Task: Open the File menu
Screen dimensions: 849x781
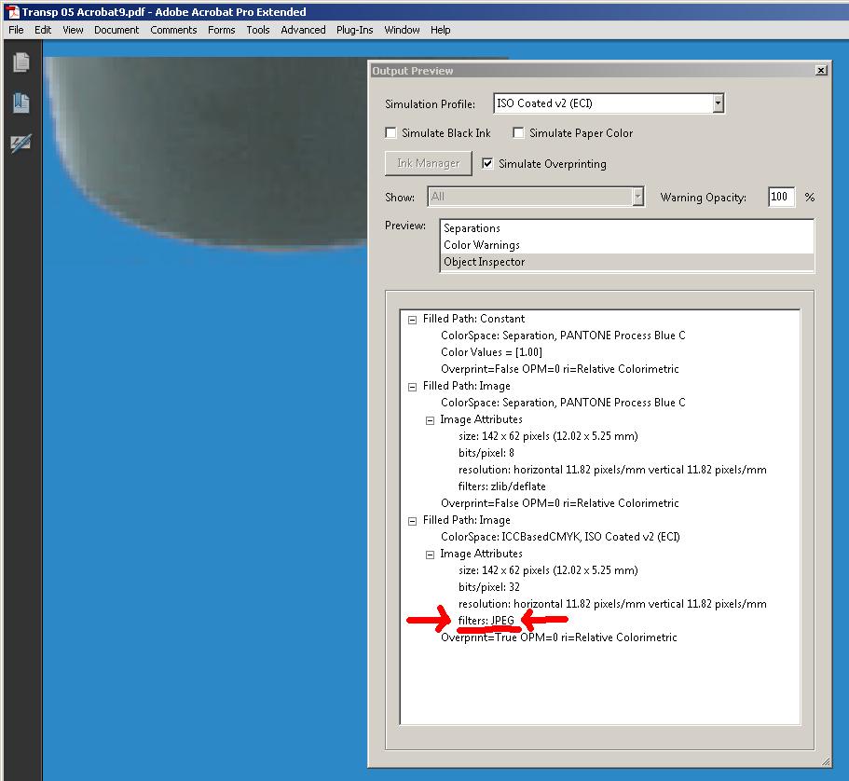Action: pos(16,30)
